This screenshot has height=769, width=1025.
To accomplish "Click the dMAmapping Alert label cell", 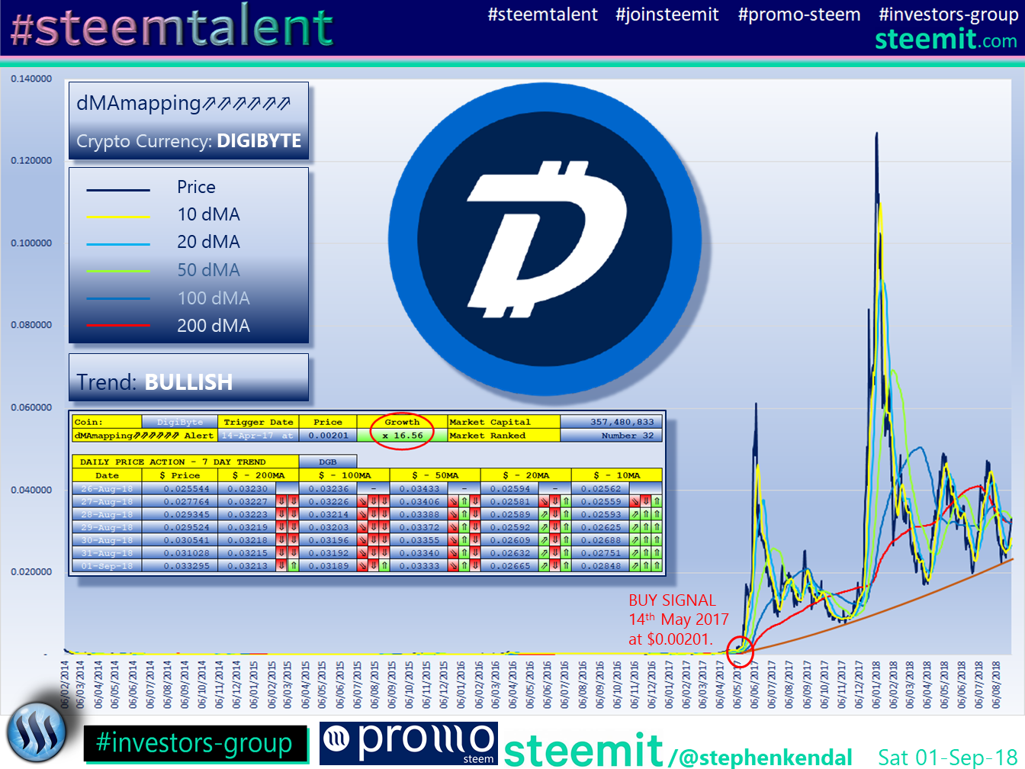I will tap(145, 436).
